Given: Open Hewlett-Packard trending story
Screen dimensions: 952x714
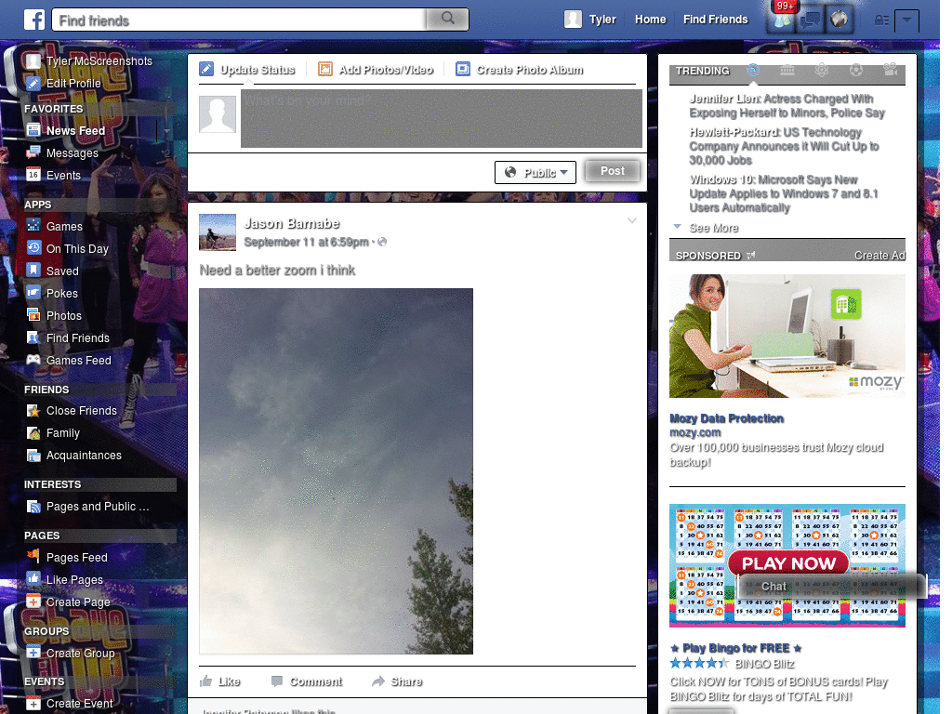Looking at the screenshot, I should (x=784, y=146).
